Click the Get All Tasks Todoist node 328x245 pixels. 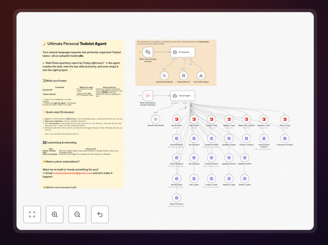[x=176, y=119]
